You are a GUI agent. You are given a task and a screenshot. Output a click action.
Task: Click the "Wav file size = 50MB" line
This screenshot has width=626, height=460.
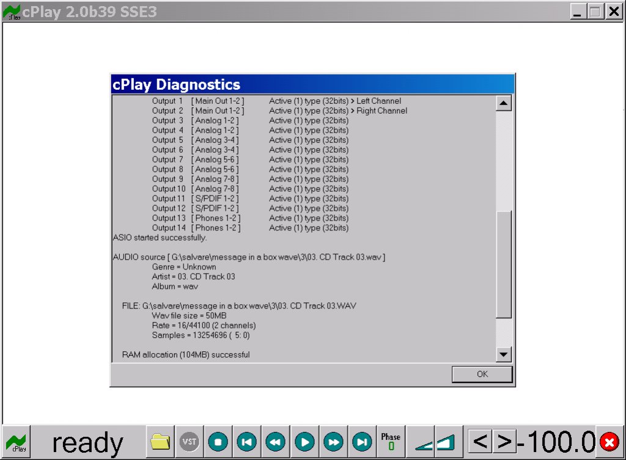tap(190, 316)
